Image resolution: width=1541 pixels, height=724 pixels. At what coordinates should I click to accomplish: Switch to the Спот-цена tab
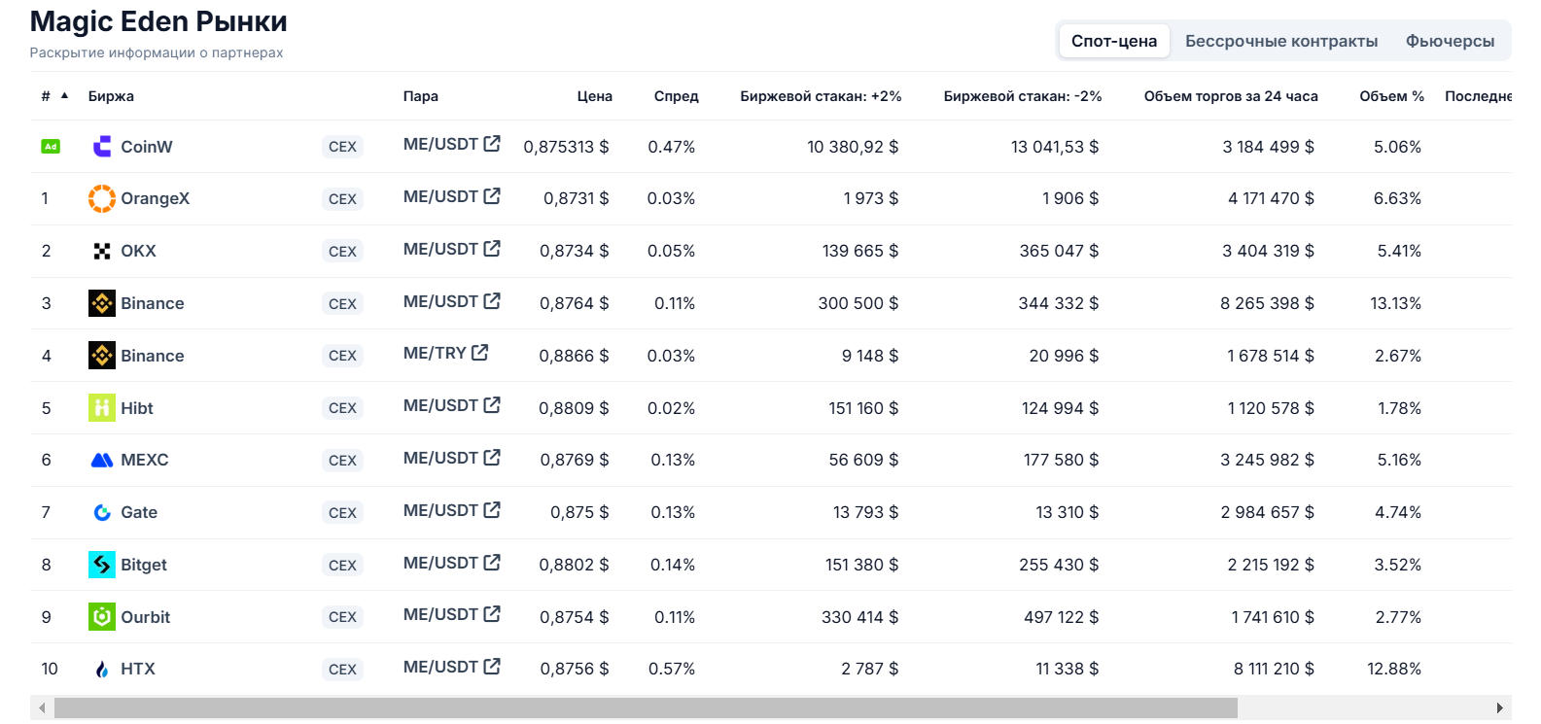[x=1113, y=41]
